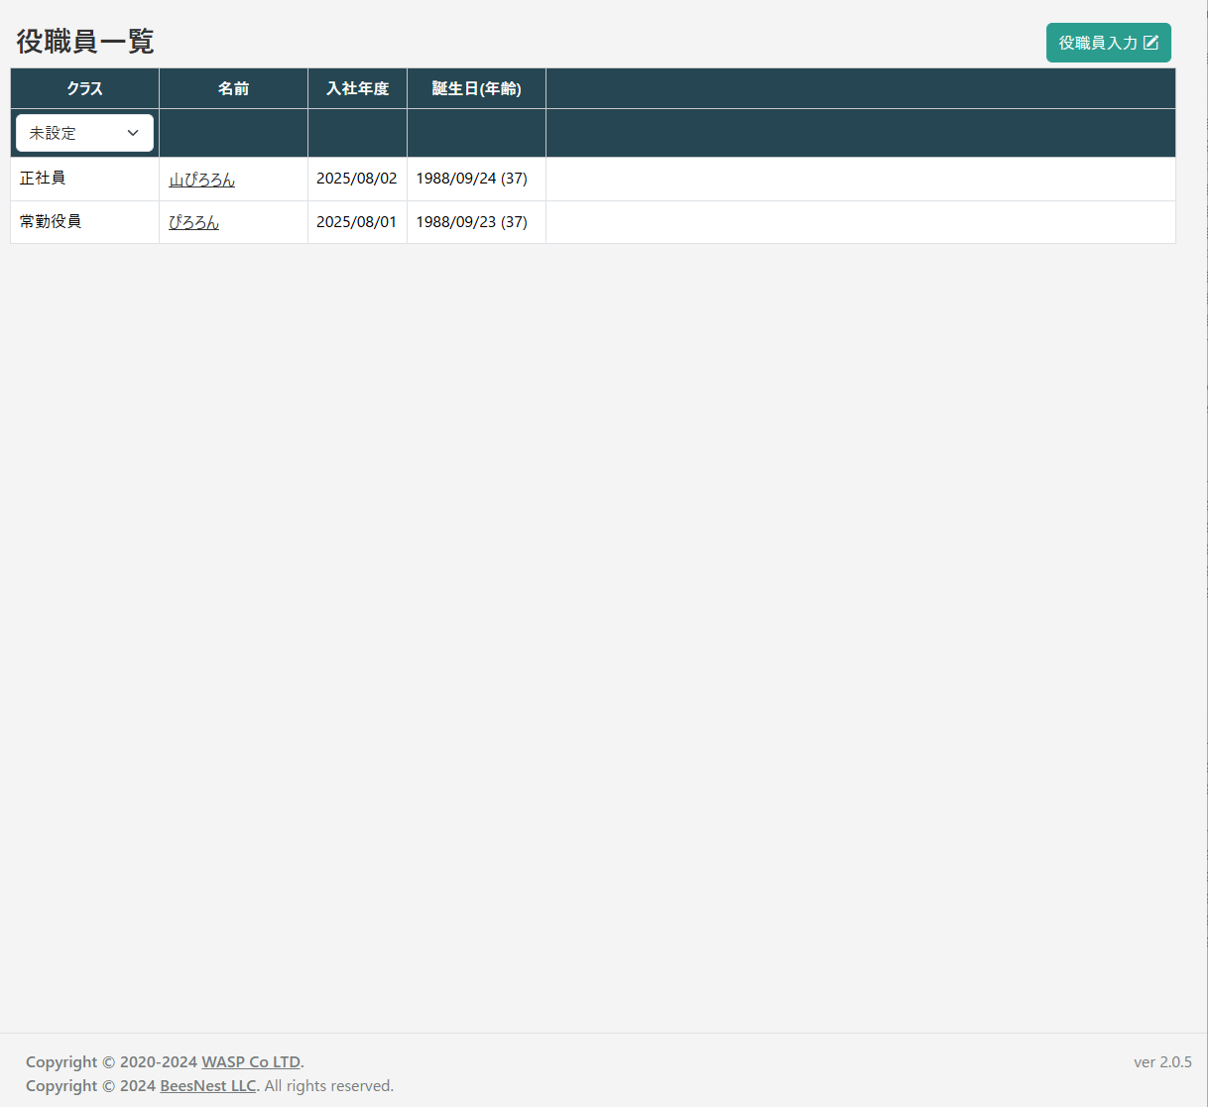This screenshot has height=1107, width=1208.
Task: Click the pencil edit icon beside 役職員入力
Action: pyautogui.click(x=1150, y=43)
